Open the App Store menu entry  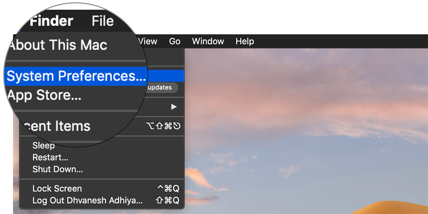(45, 95)
